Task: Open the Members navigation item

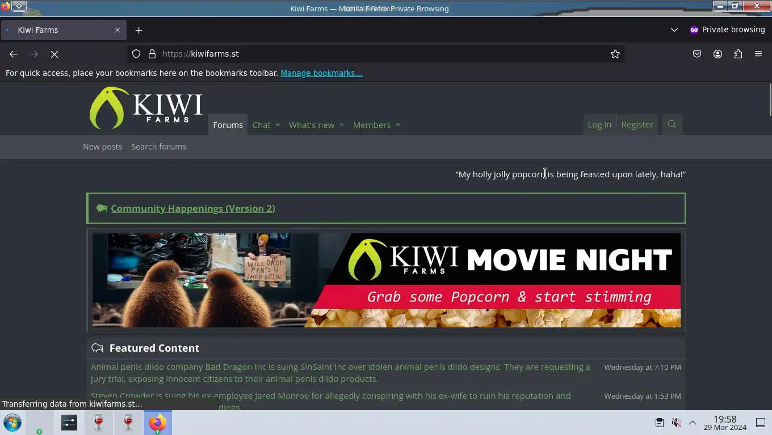Action: pyautogui.click(x=372, y=125)
